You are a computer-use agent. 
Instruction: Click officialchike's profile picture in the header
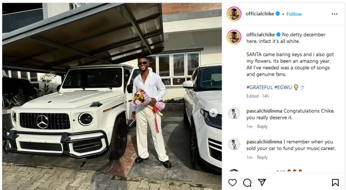click(x=234, y=14)
